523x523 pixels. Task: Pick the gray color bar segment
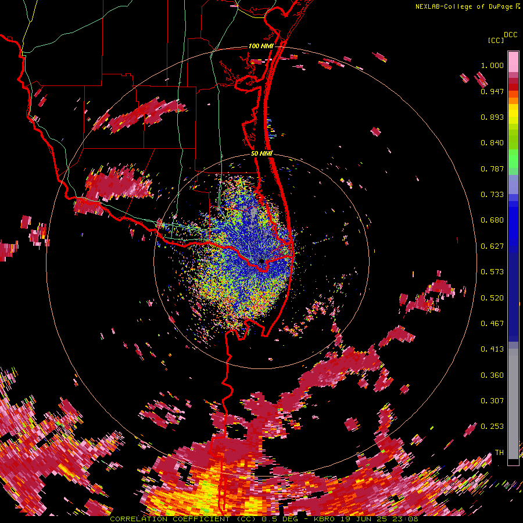point(513,404)
